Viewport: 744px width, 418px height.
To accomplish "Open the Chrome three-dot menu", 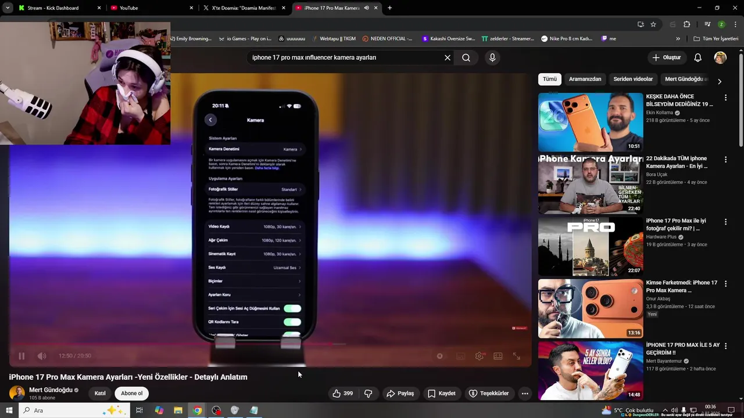I will pyautogui.click(x=735, y=24).
